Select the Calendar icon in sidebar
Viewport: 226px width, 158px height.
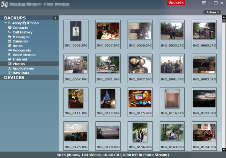[10, 41]
